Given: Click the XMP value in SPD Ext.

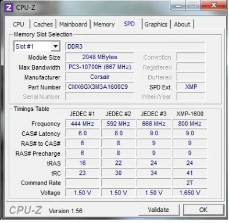Looking at the screenshot, I should click(x=191, y=87).
